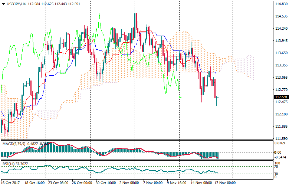Click the current price tag 112.591
The height and width of the screenshot is (187, 289).
[281, 97]
